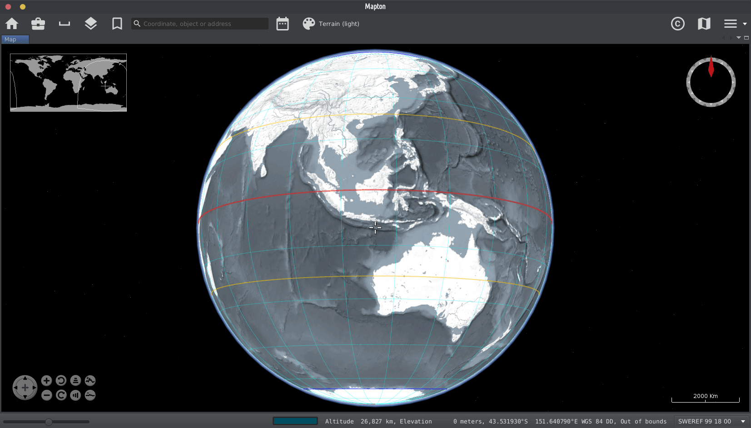Open the bookmarks icon

117,24
